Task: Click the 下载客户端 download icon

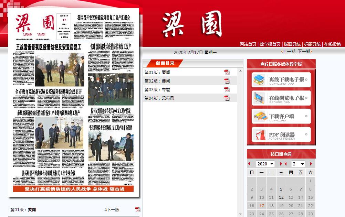Action: [260, 117]
